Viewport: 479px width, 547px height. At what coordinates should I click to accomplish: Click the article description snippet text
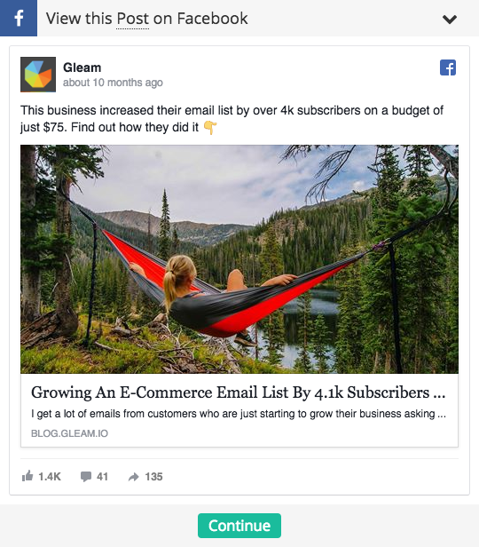point(239,414)
